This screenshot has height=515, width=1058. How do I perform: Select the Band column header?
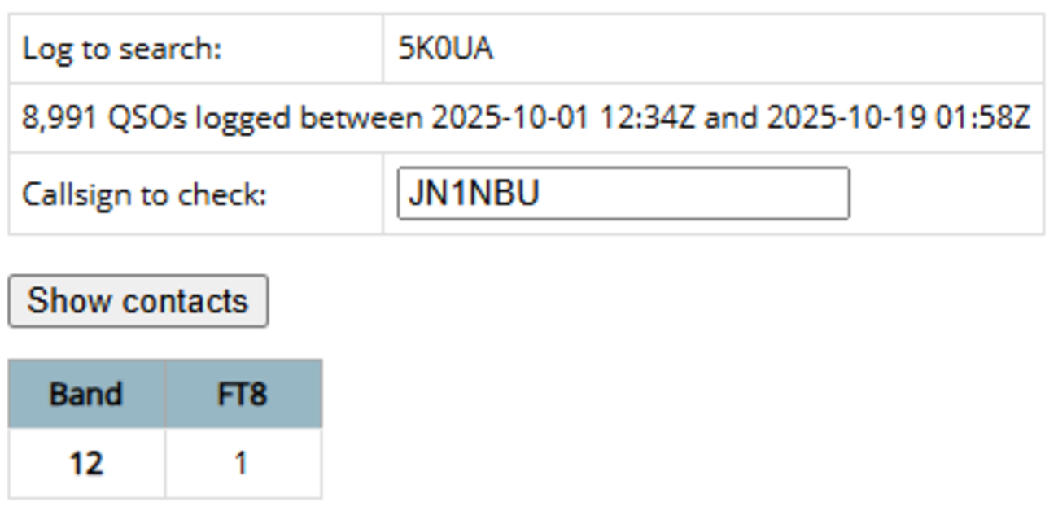(86, 395)
